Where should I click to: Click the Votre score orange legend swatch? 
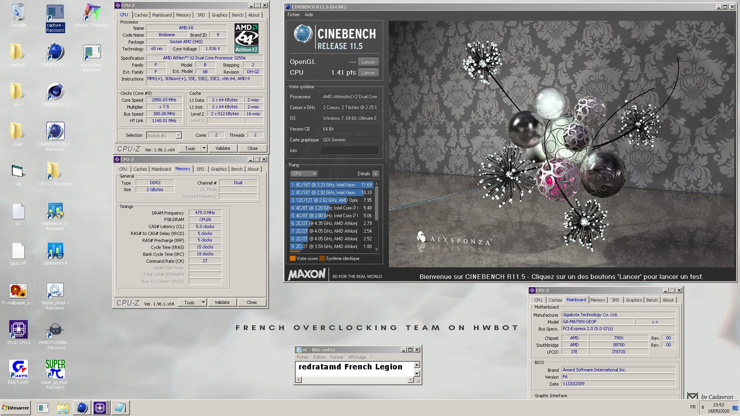coord(293,258)
